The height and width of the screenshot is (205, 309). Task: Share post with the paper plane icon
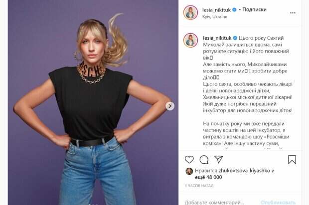click(x=219, y=159)
